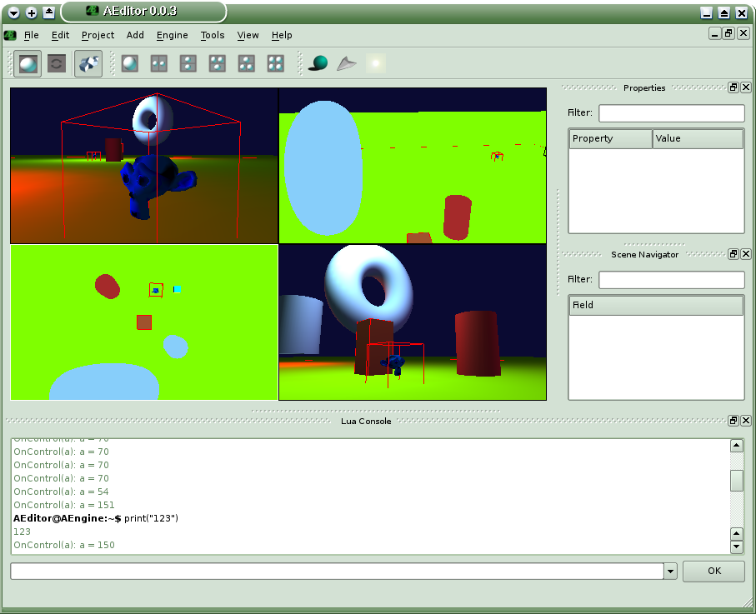This screenshot has width=756, height=614.
Task: Choose the six-viewport layout icon
Action: point(275,63)
